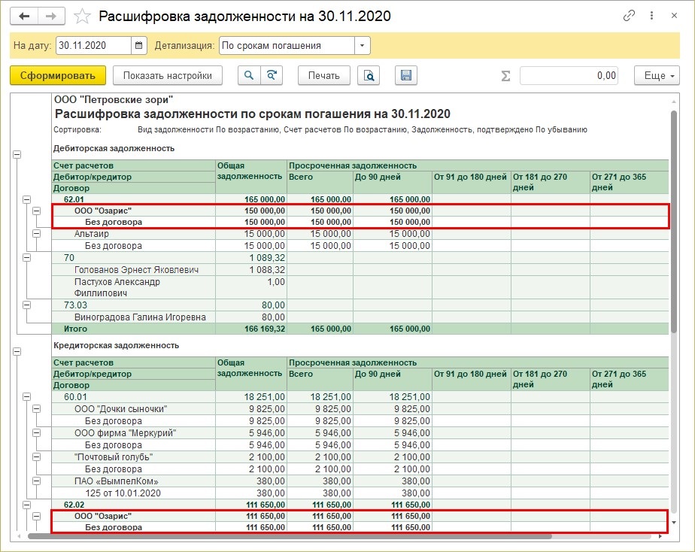The width and height of the screenshot is (695, 552).
Task: Open print preview icon
Action: [369, 76]
